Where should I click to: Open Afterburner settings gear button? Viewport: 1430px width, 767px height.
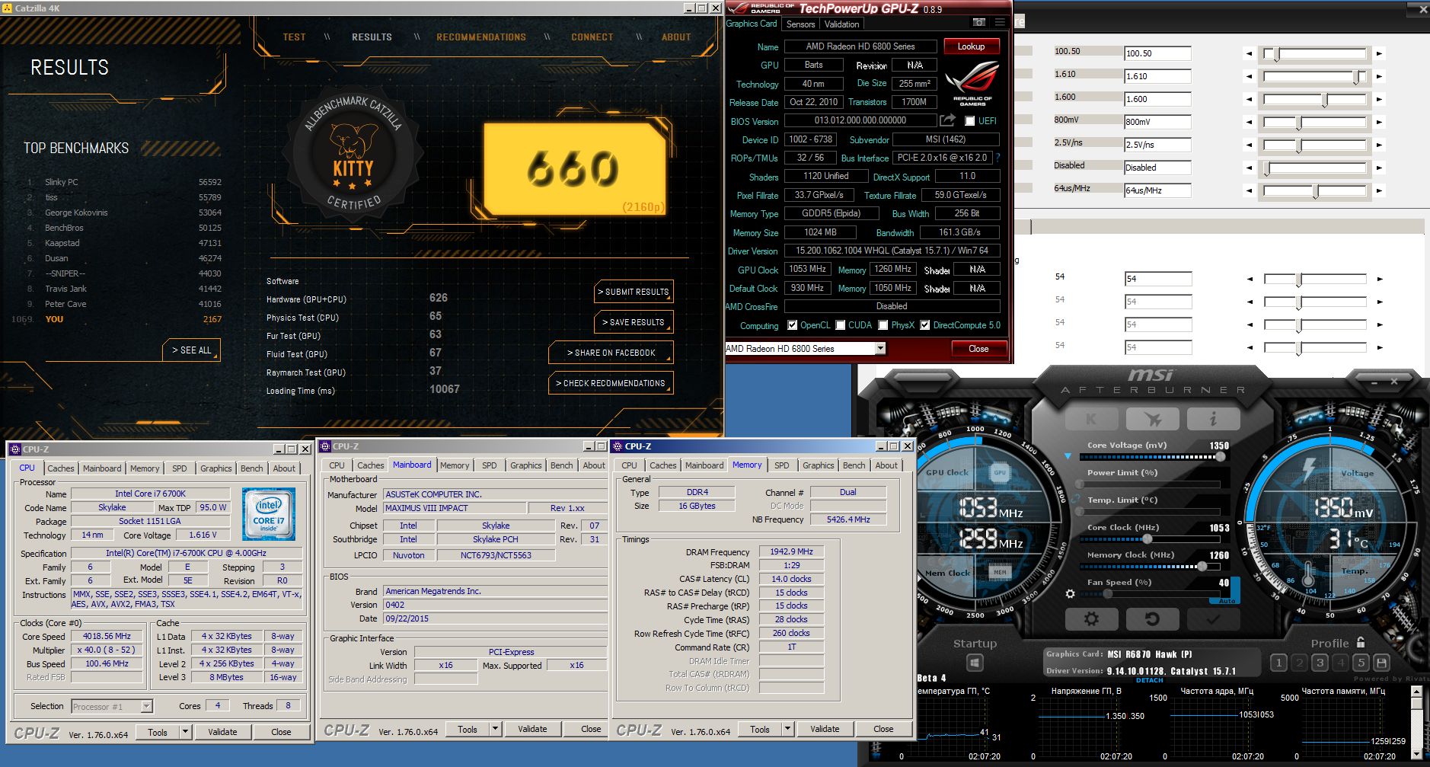tap(1090, 618)
